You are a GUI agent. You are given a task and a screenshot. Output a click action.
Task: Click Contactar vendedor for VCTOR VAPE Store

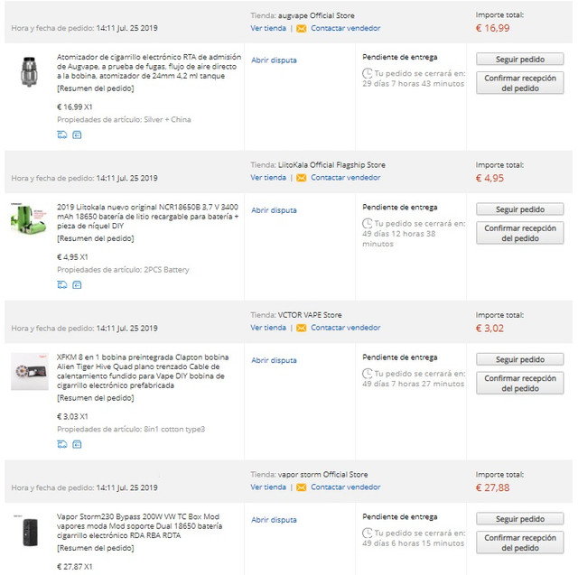pyautogui.click(x=345, y=328)
